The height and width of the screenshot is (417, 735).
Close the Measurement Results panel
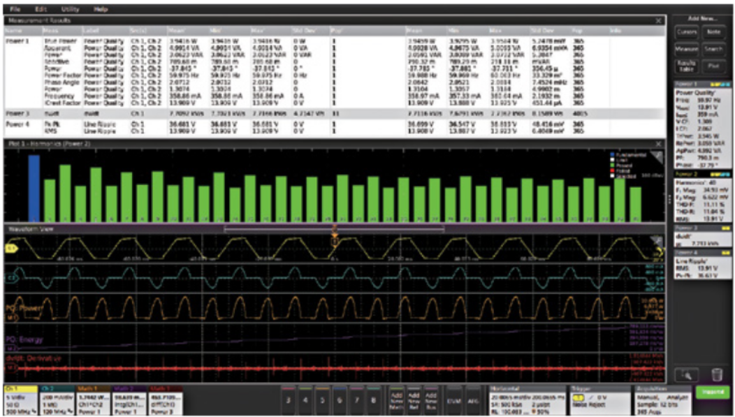658,22
